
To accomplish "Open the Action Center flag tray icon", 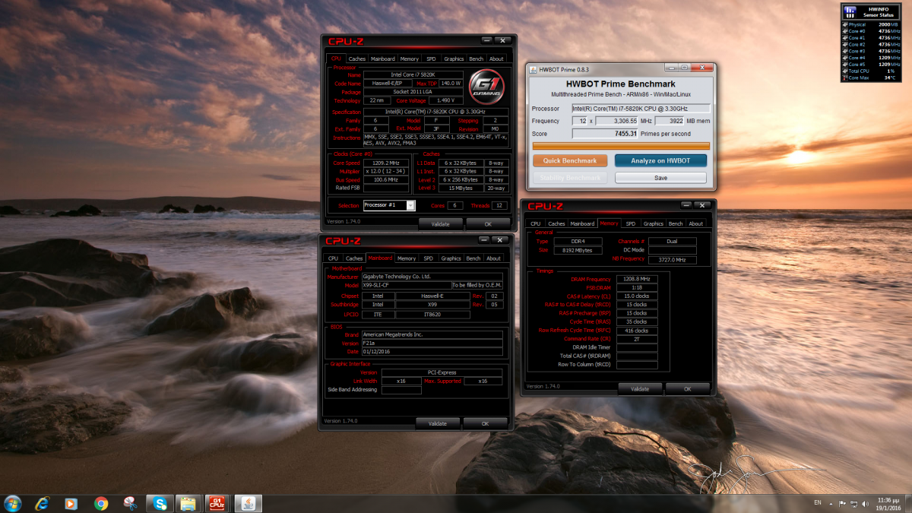I will 844,503.
